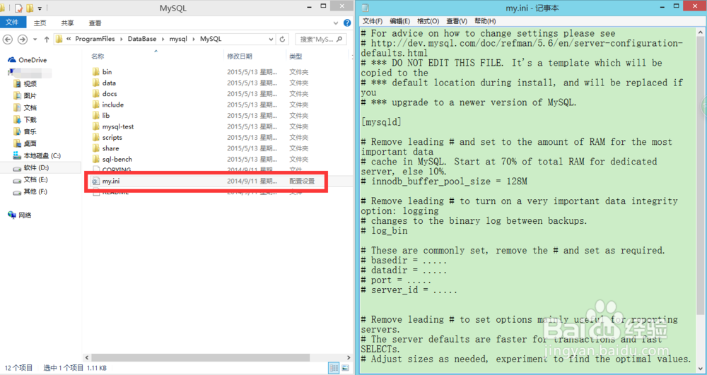
Task: Click the [mysqld] line in Notepad
Action: 381,122
